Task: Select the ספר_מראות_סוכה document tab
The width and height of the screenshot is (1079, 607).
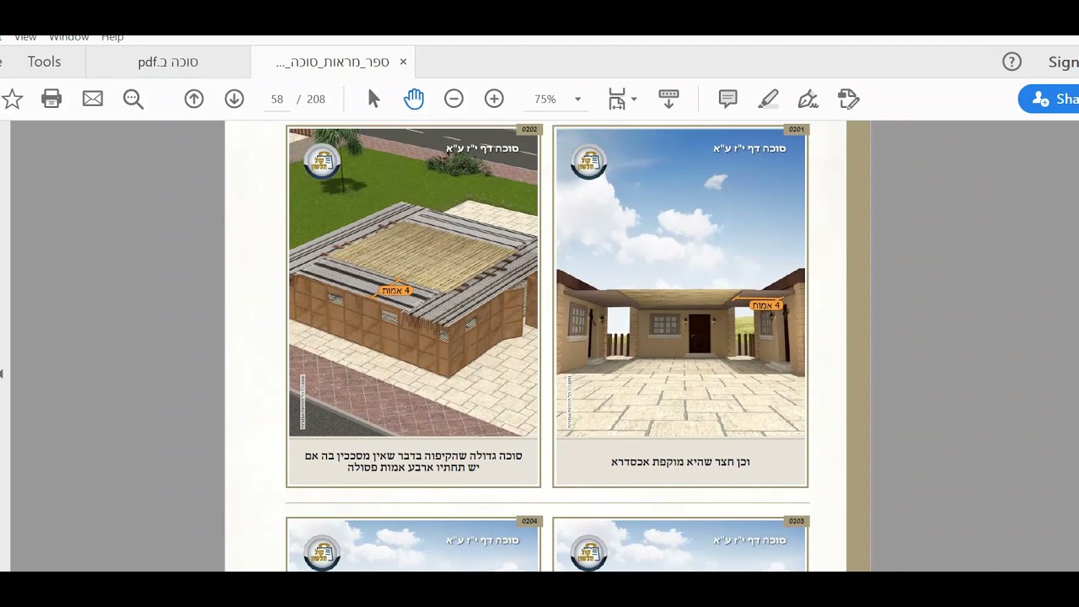Action: point(332,62)
